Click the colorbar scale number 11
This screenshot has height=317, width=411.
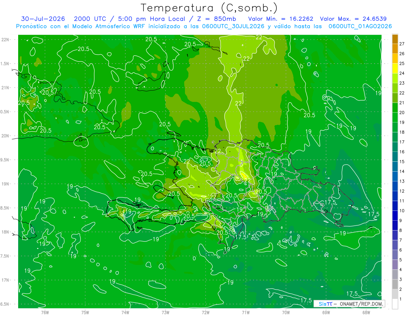(402, 201)
